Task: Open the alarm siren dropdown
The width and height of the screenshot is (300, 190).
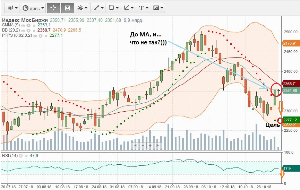Action: pyautogui.click(x=82, y=8)
